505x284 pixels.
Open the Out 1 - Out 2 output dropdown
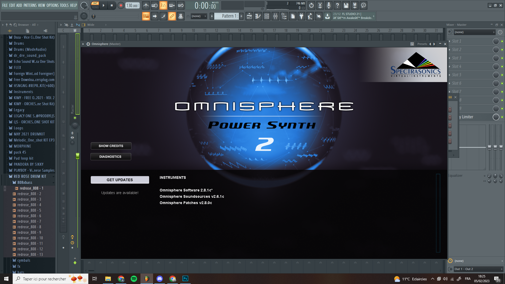(478, 269)
